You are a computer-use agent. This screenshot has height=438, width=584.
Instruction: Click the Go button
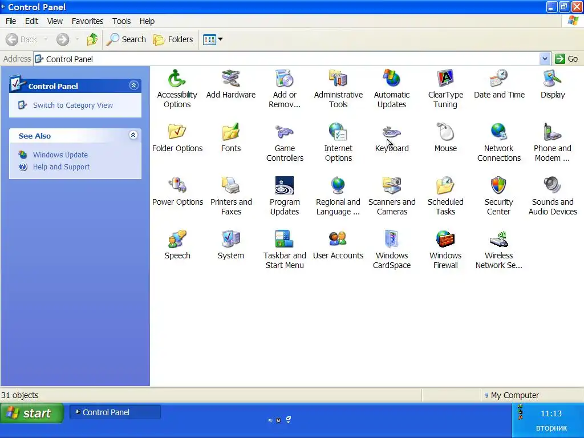click(x=567, y=59)
